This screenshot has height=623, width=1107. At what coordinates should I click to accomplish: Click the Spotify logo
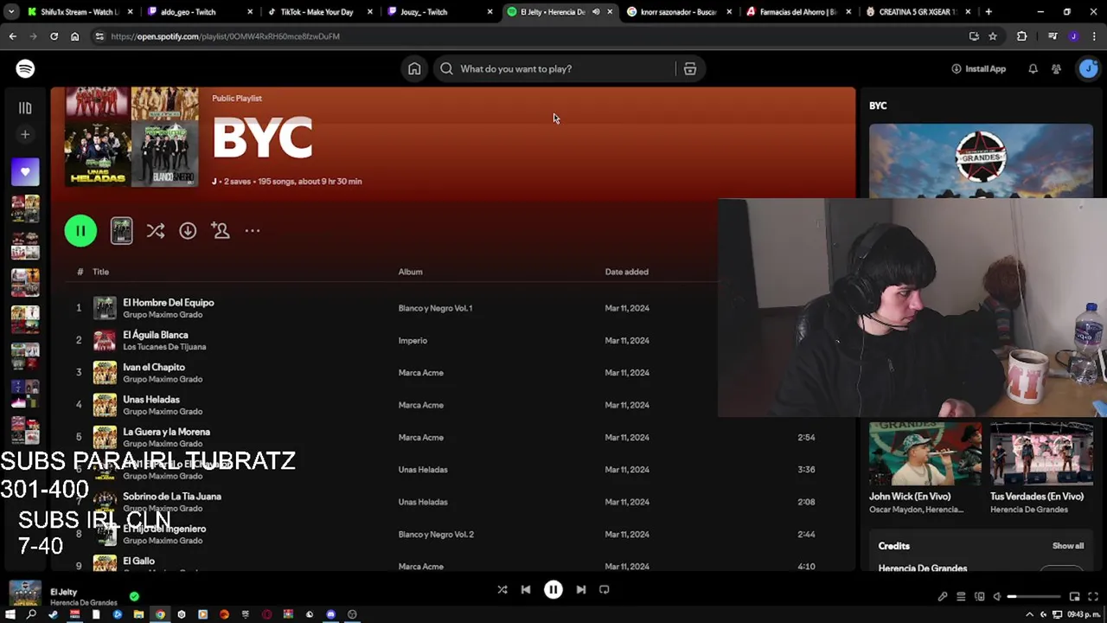coord(25,68)
